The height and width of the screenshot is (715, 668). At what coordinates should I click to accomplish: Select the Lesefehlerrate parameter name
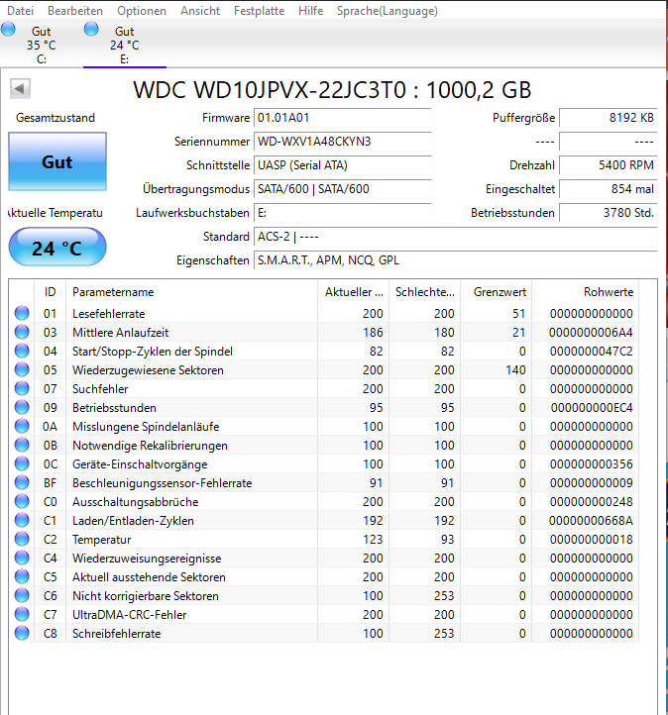(x=109, y=314)
